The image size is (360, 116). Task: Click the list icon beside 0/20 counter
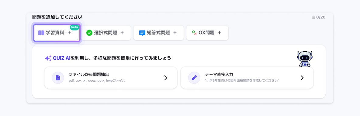(x=313, y=17)
